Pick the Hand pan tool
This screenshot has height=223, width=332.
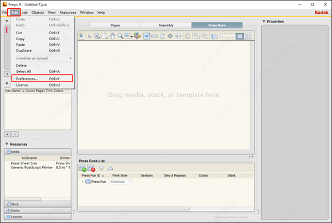[112, 36]
